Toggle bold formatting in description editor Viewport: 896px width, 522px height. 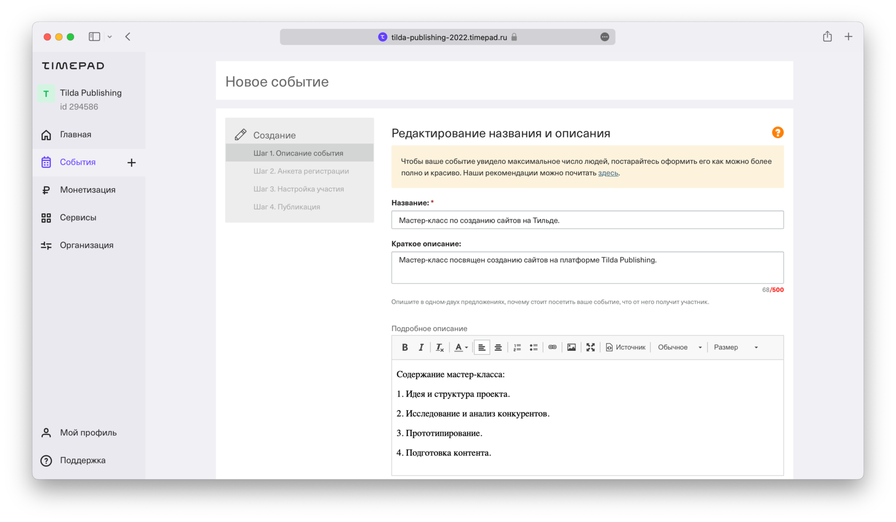(x=405, y=347)
